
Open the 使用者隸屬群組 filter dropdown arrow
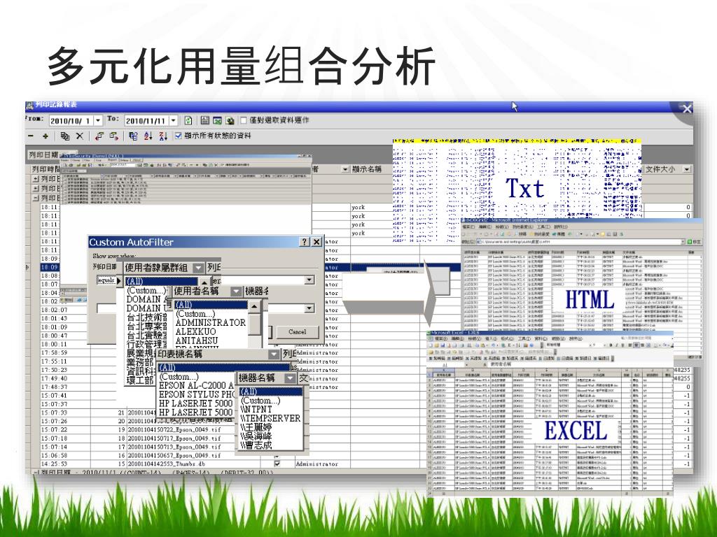[x=198, y=268]
